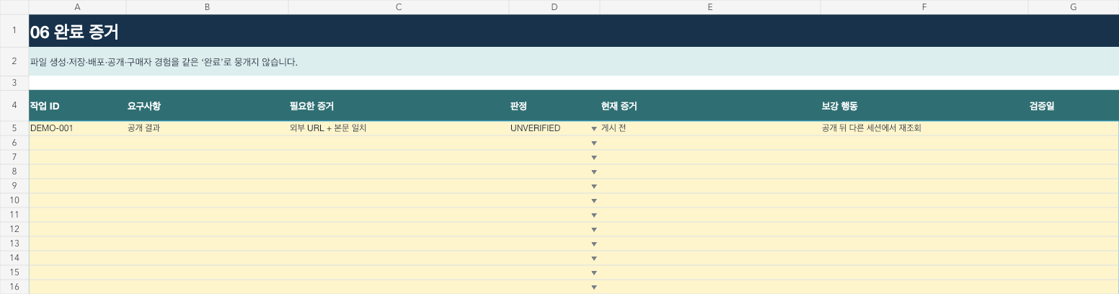Click the '보강 행동' header cell
Image resolution: width=1119 pixels, height=294 pixels.
pyautogui.click(x=924, y=106)
